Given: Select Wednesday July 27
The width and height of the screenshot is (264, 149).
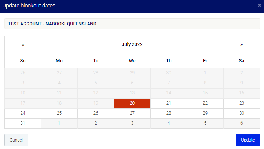Looking at the screenshot, I should tap(132, 114).
